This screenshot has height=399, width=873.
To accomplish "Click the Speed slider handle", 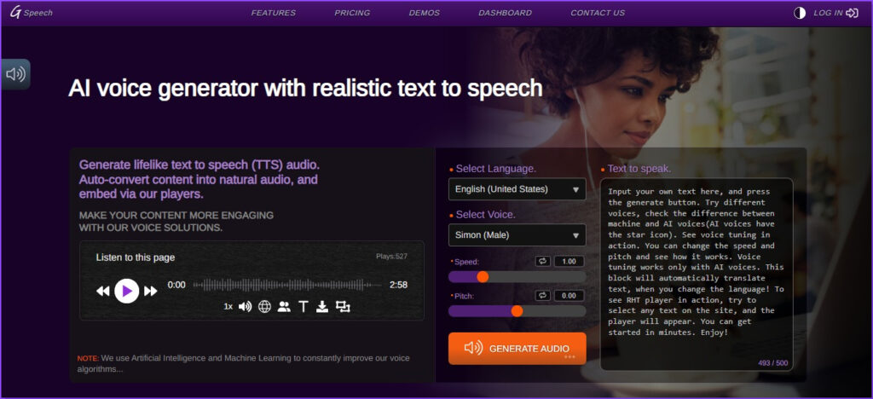I will click(483, 276).
